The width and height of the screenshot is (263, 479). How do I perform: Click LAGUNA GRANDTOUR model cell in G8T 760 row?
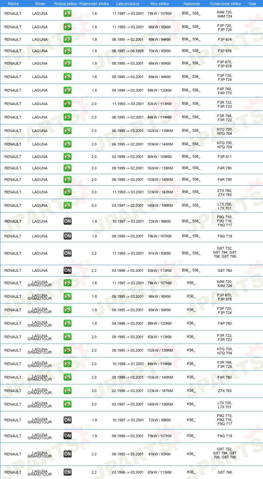coord(40,473)
